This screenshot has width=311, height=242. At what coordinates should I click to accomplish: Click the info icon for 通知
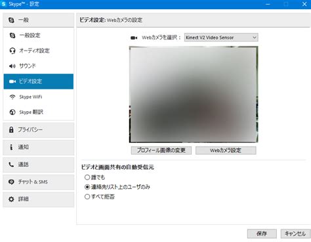coord(11,147)
